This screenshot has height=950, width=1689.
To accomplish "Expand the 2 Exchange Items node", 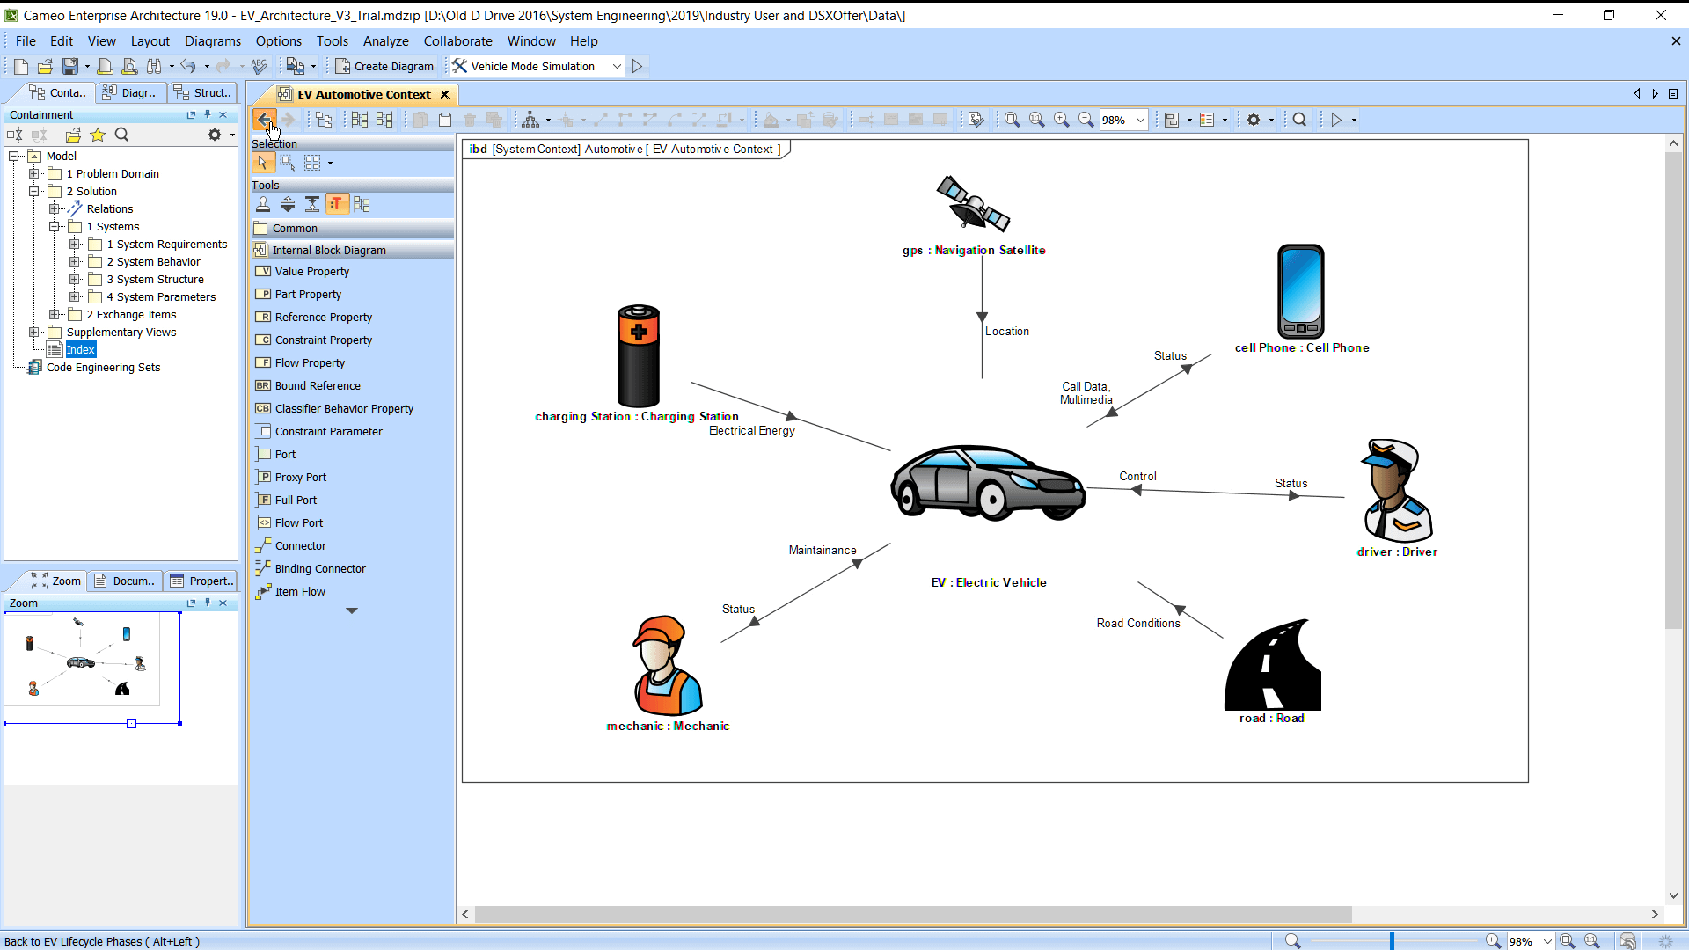I will pyautogui.click(x=55, y=314).
